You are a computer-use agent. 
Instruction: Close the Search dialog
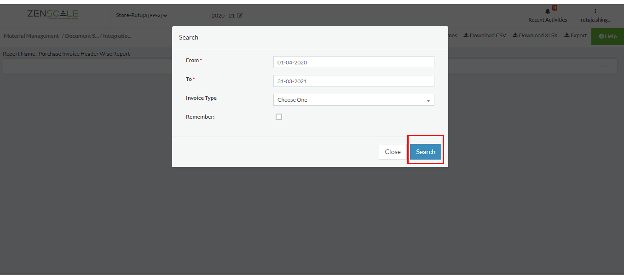pos(393,152)
